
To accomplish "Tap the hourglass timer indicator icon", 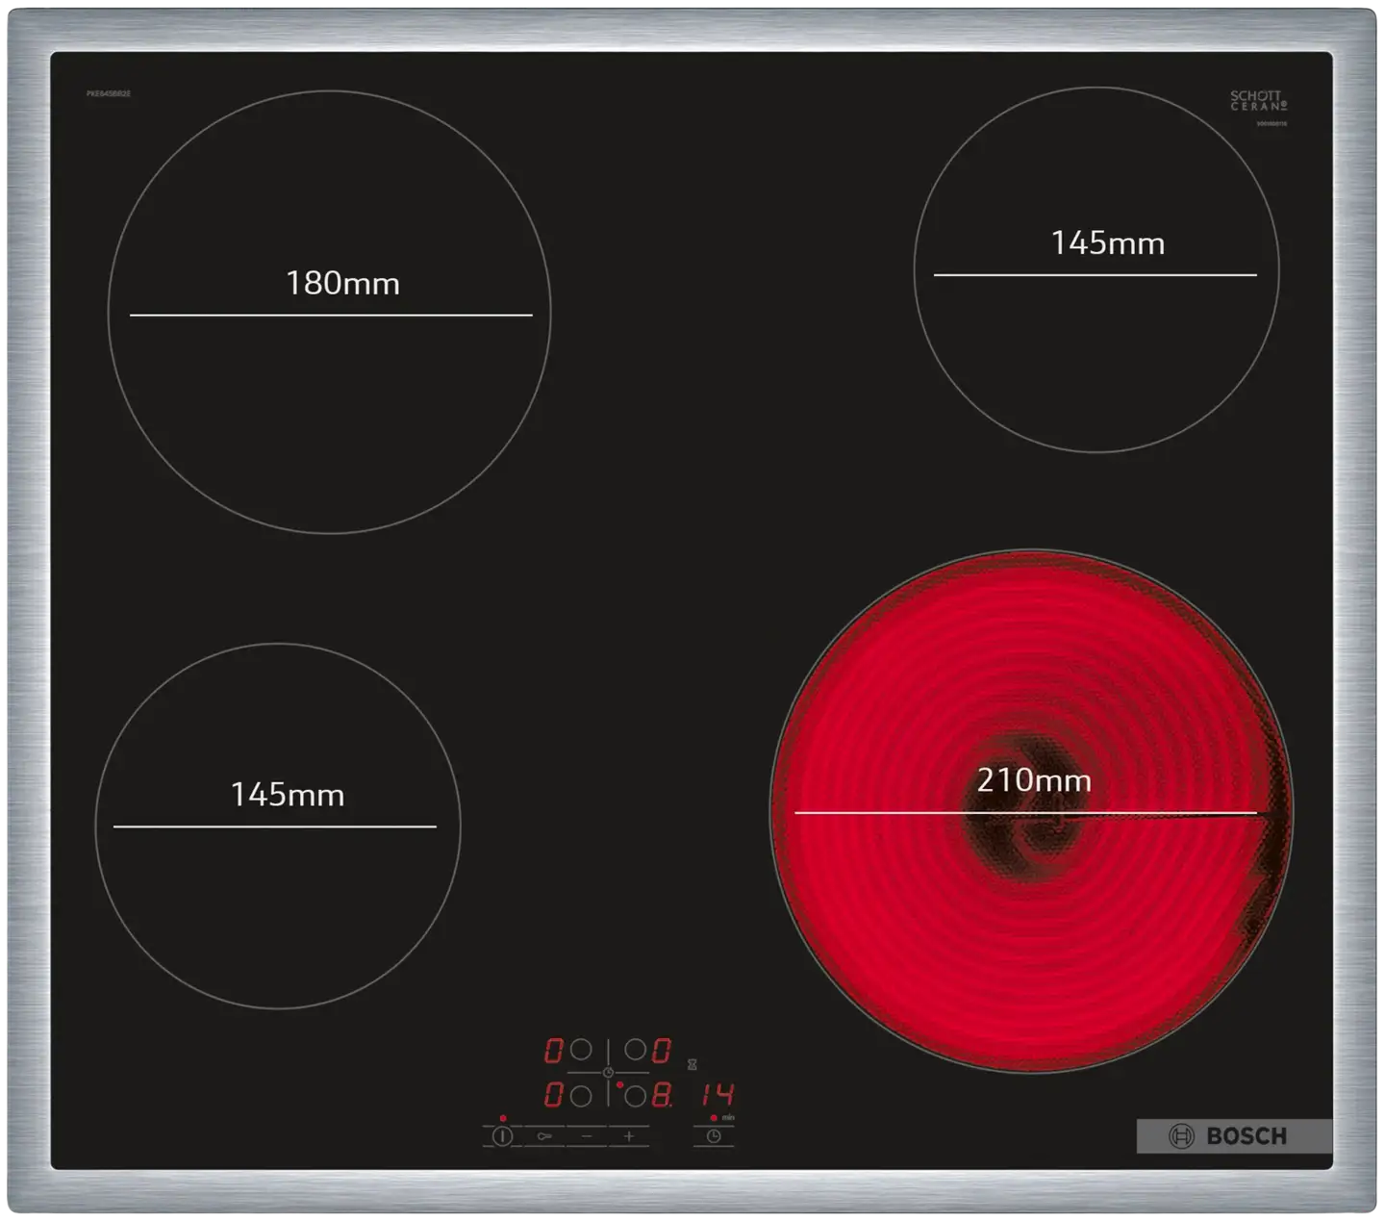I will 692,1064.
